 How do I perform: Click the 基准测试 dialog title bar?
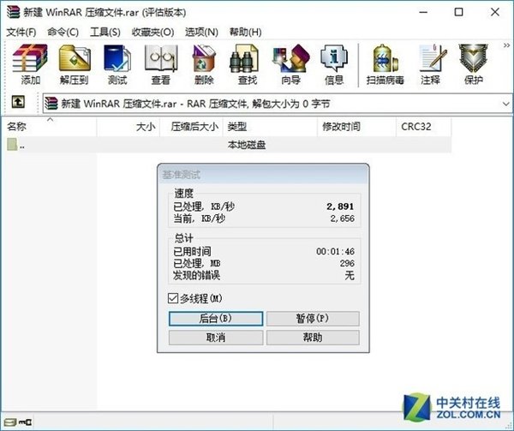[x=263, y=174]
